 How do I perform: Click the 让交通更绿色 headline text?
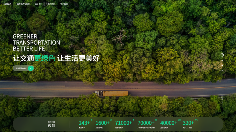(x=34, y=58)
